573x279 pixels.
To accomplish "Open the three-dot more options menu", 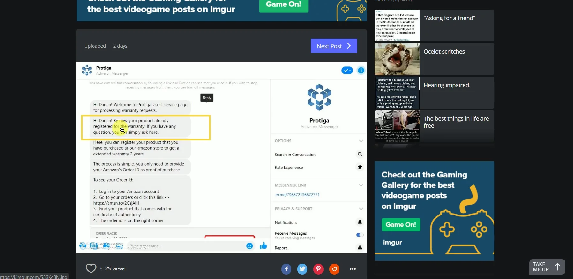I will 353,269.
